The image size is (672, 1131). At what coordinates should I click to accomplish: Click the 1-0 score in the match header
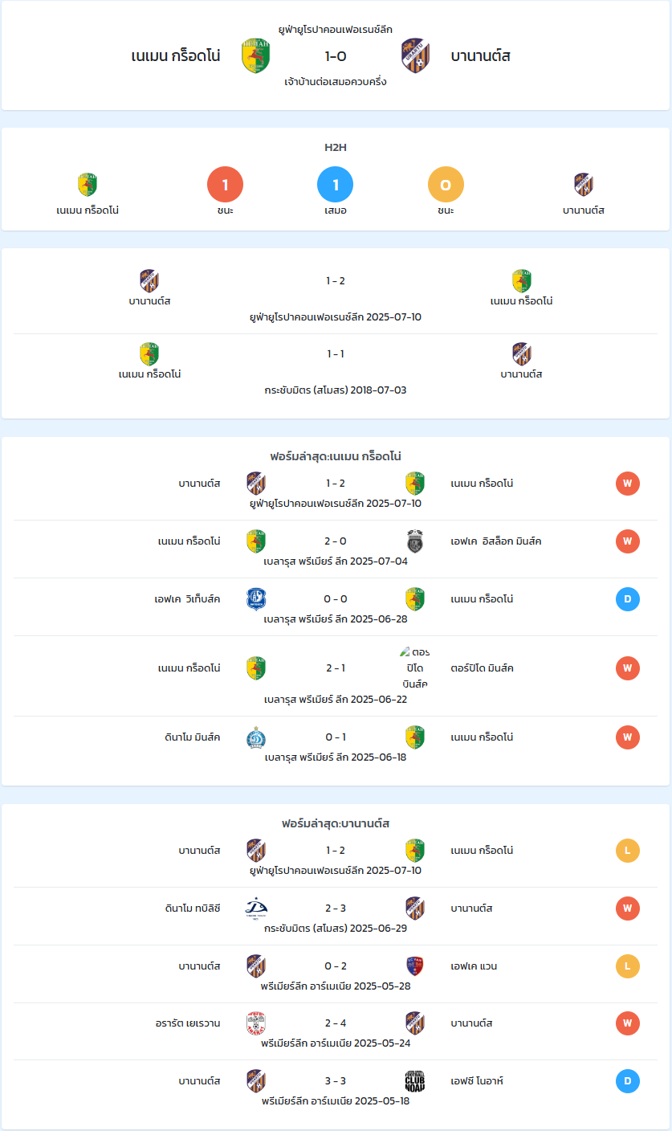(336, 56)
